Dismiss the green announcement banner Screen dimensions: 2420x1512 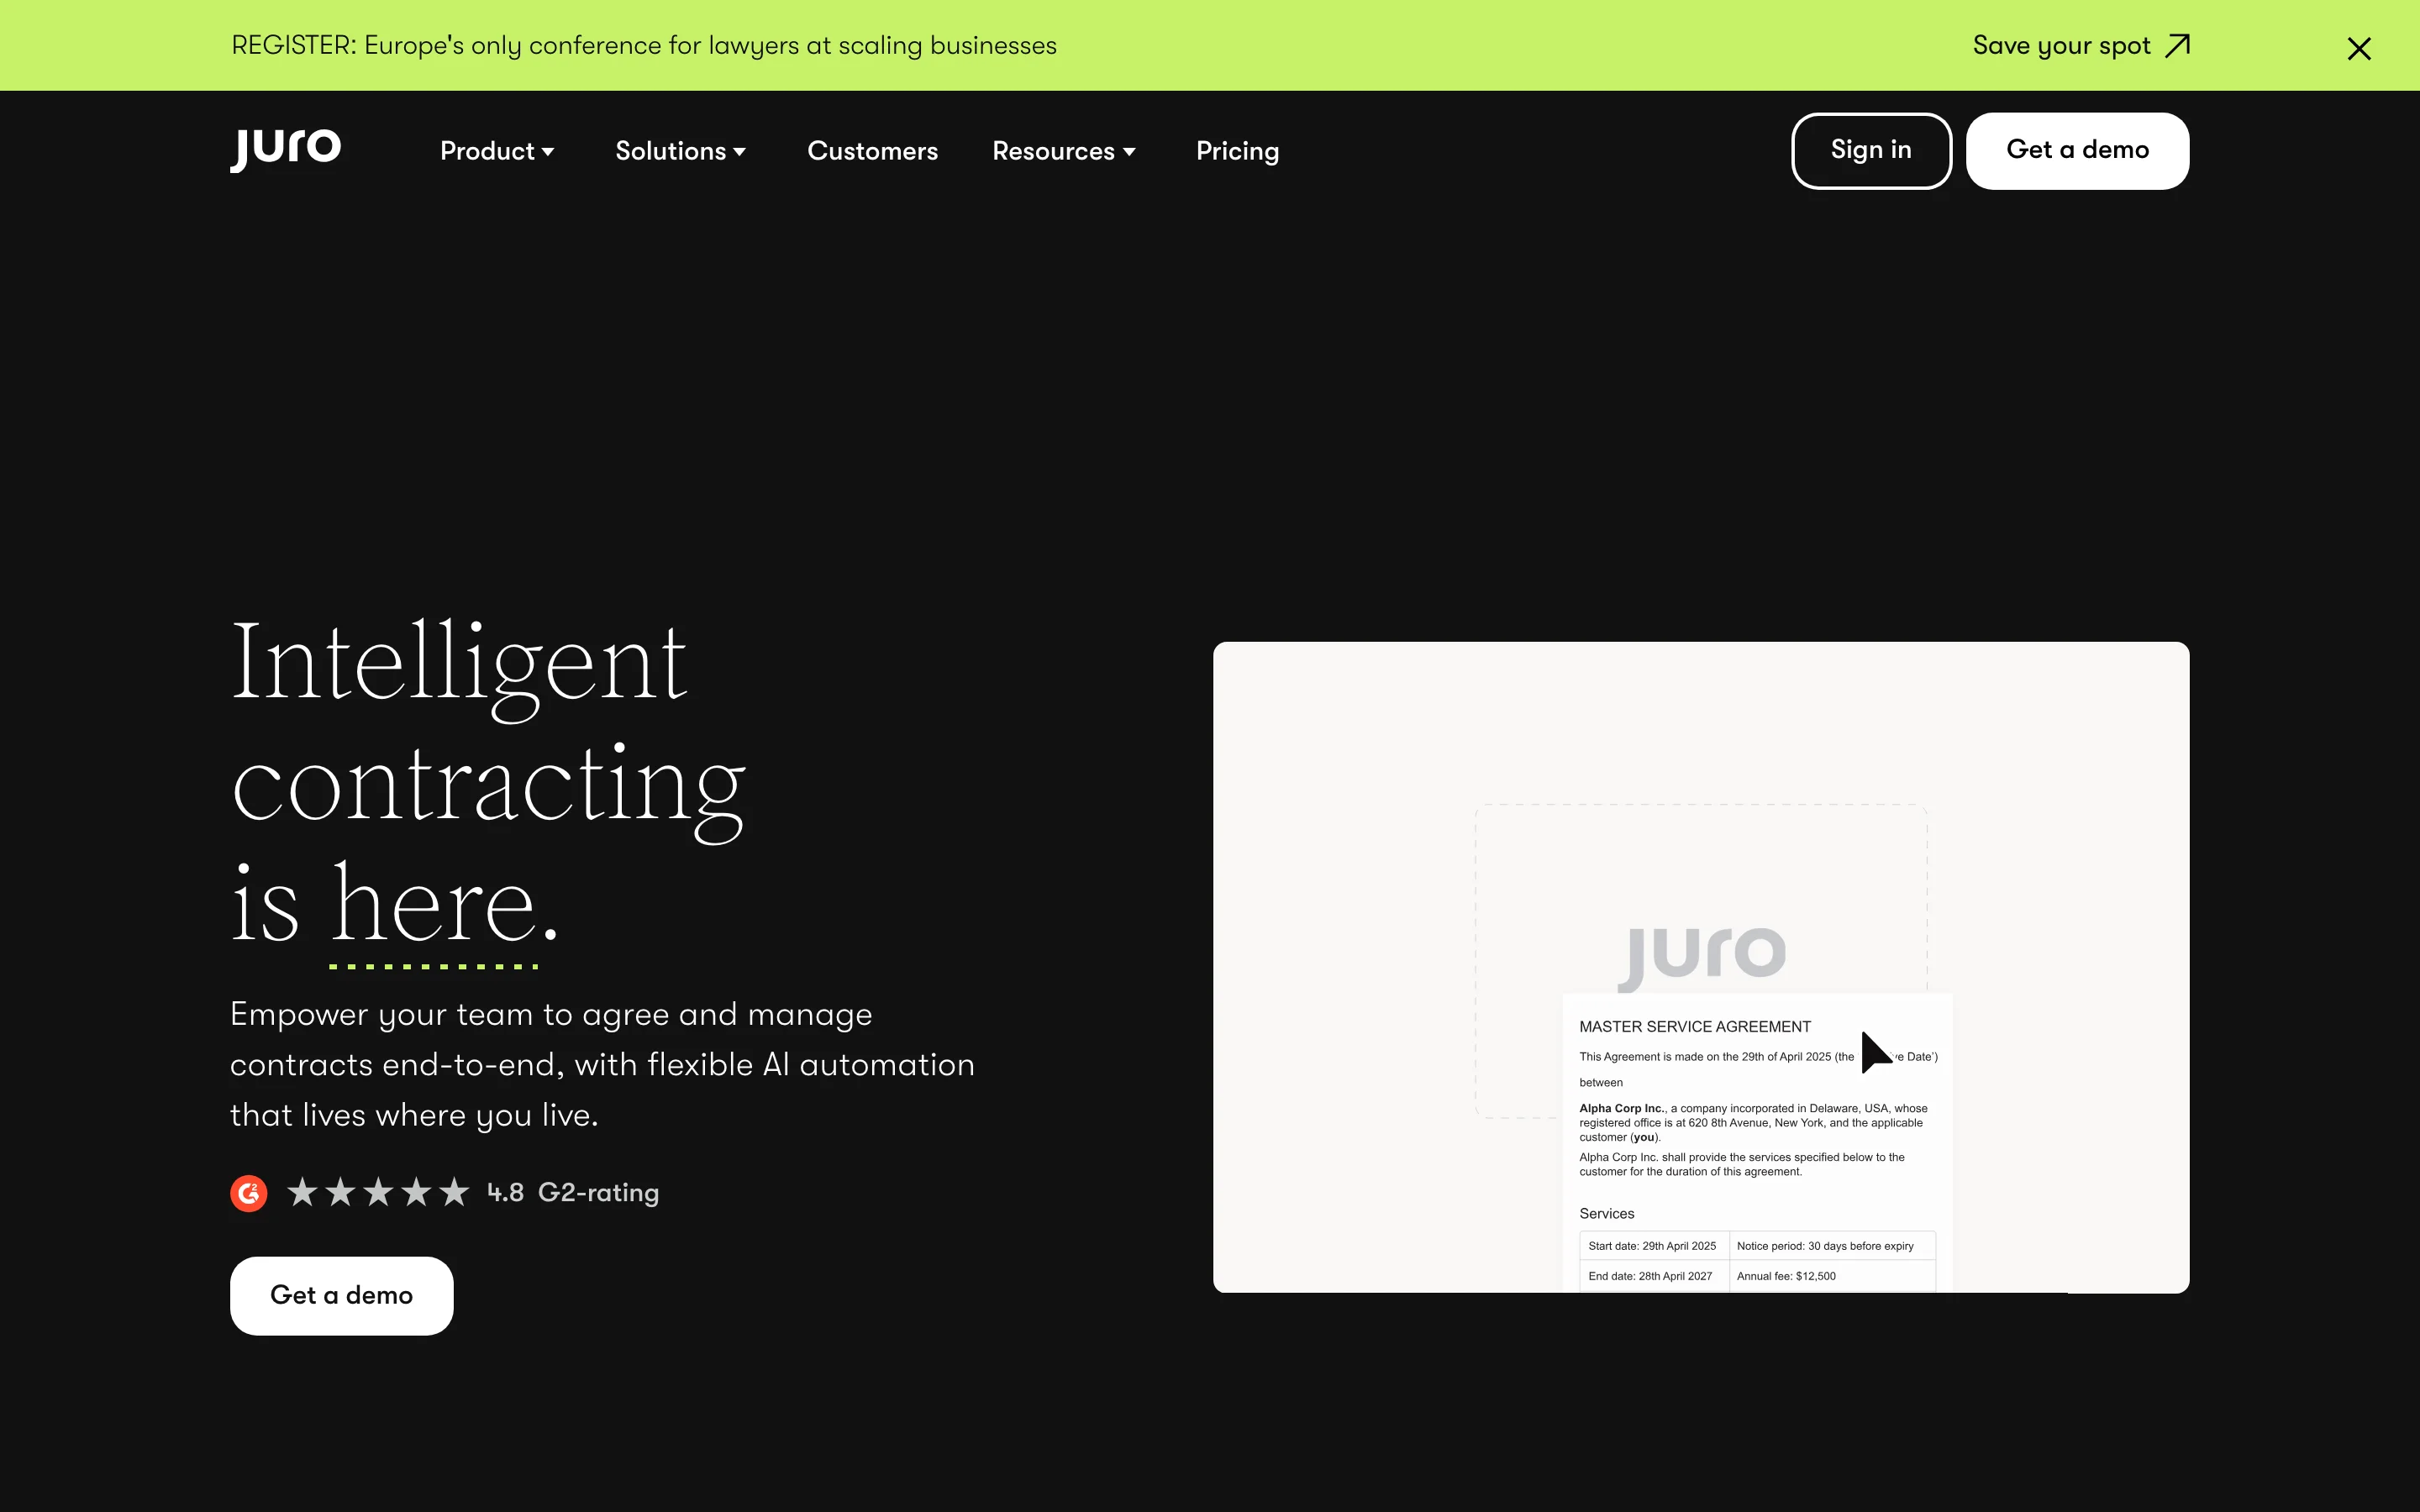2358,47
